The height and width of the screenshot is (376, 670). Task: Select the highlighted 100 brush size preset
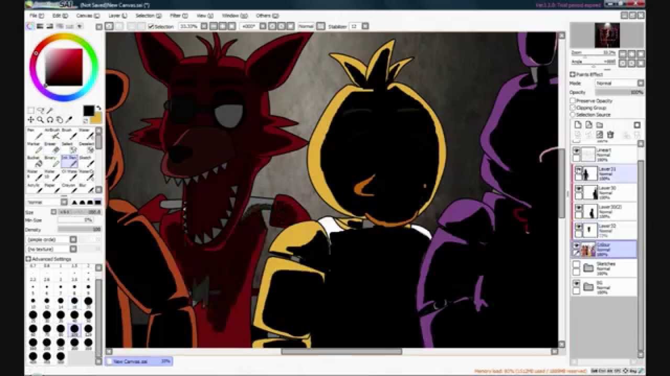pyautogui.click(x=74, y=330)
